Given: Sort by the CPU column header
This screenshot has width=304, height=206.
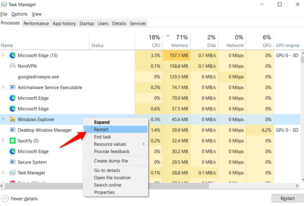Looking at the screenshot, I should click(x=149, y=41).
